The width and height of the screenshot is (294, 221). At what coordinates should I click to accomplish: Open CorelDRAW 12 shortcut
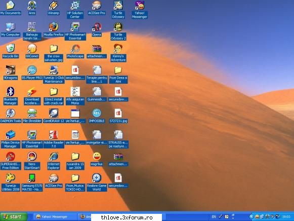click(x=54, y=116)
